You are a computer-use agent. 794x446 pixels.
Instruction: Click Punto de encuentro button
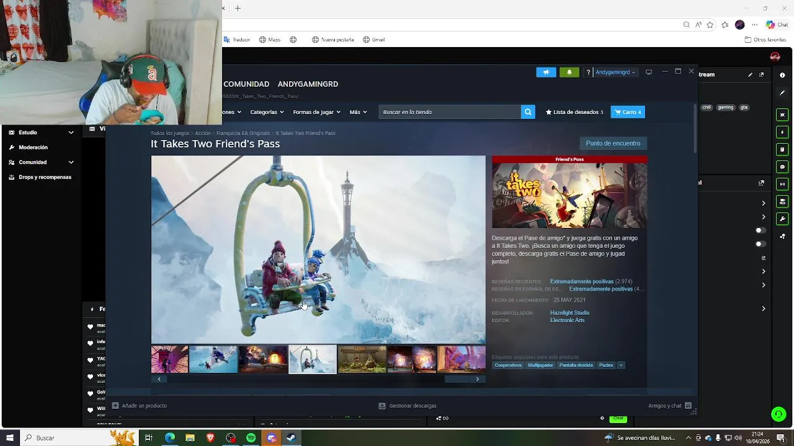[x=613, y=143]
